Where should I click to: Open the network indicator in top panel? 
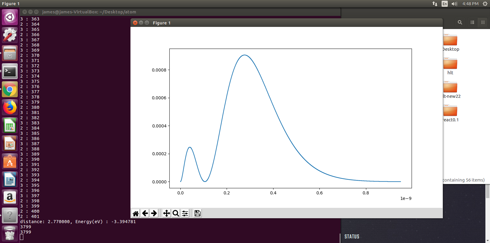tap(435, 4)
